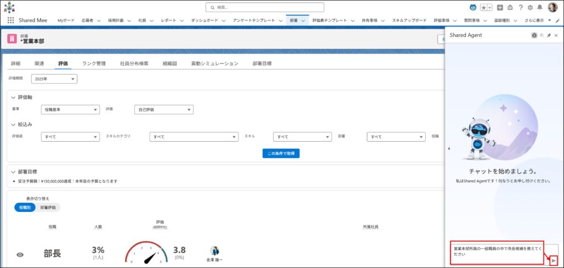
Task: Click the global search field
Action: (265, 7)
